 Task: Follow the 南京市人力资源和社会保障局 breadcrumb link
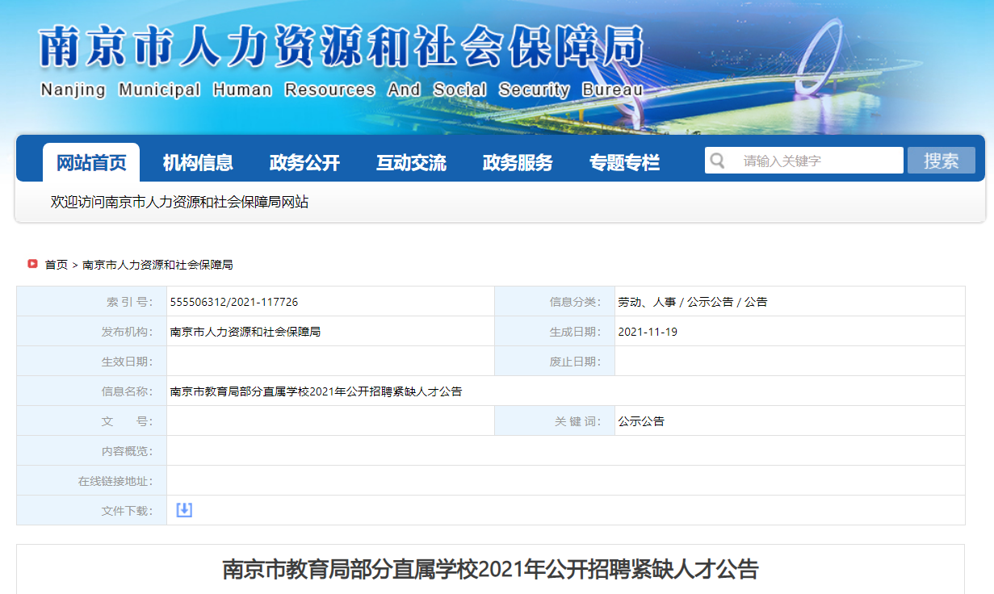[x=157, y=265]
